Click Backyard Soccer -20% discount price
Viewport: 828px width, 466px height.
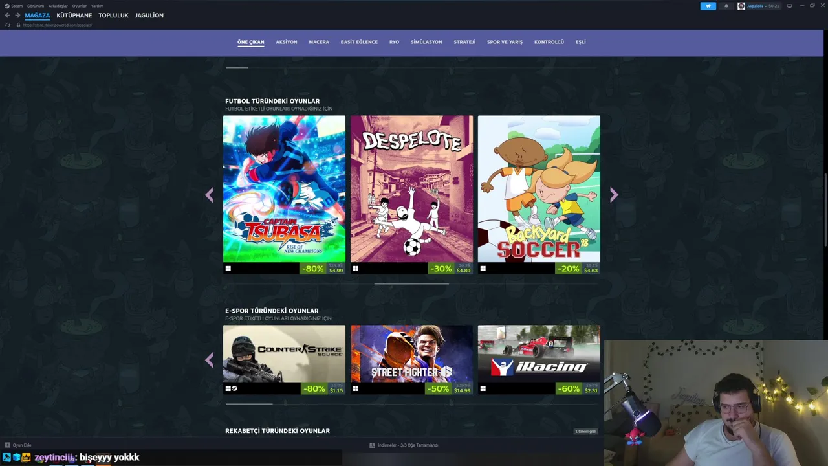click(x=578, y=269)
